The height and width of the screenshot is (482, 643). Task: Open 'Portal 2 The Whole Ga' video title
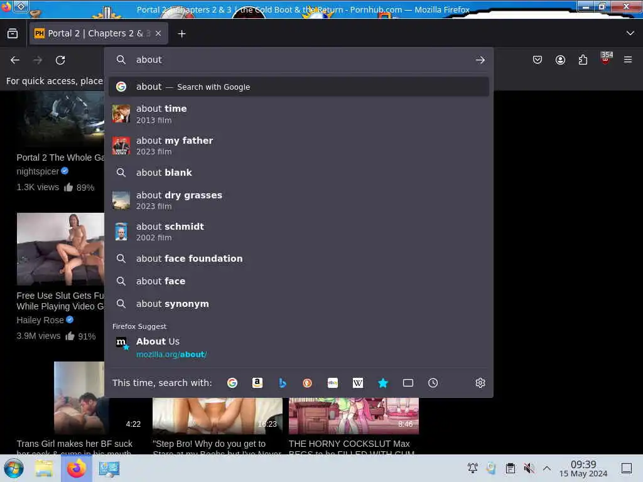[60, 158]
